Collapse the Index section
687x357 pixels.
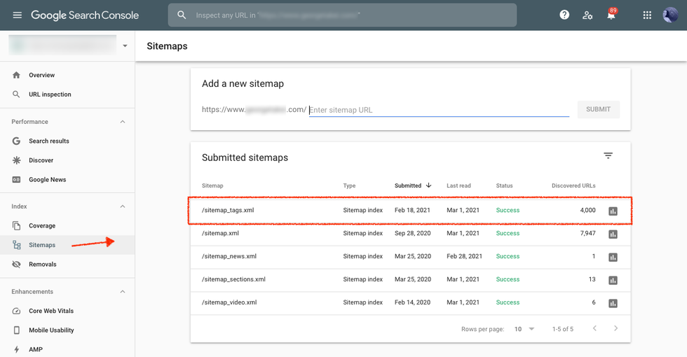tap(123, 206)
